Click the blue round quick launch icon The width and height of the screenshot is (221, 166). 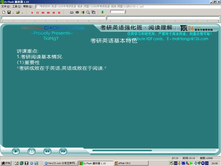[x=32, y=163]
